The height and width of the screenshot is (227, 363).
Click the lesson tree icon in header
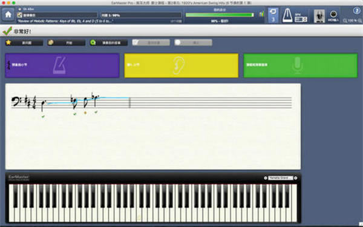(x=20, y=15)
